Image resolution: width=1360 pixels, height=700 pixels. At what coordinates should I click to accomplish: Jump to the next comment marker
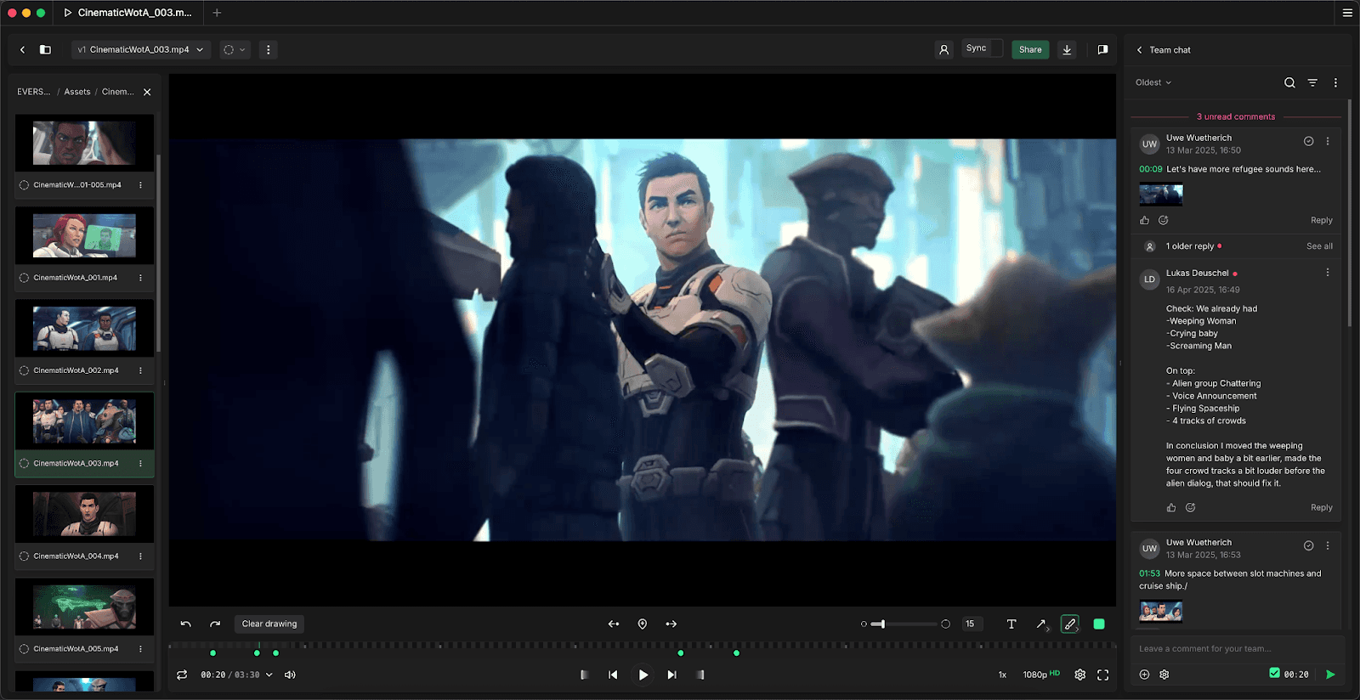671,624
